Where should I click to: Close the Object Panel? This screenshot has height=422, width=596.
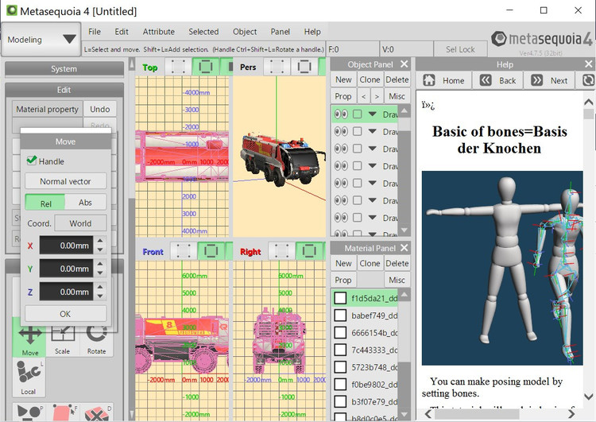[404, 64]
